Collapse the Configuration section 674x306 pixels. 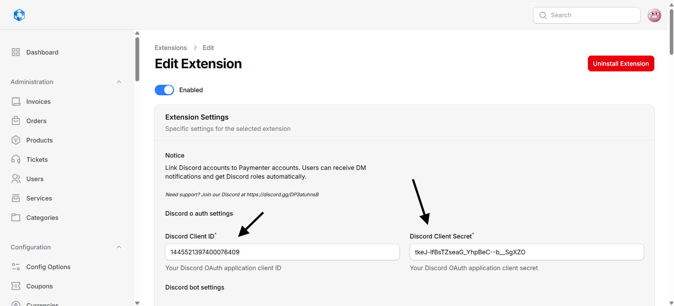pos(119,247)
